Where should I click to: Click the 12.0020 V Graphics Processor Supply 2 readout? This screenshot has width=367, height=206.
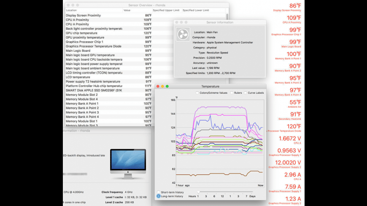[285, 164]
